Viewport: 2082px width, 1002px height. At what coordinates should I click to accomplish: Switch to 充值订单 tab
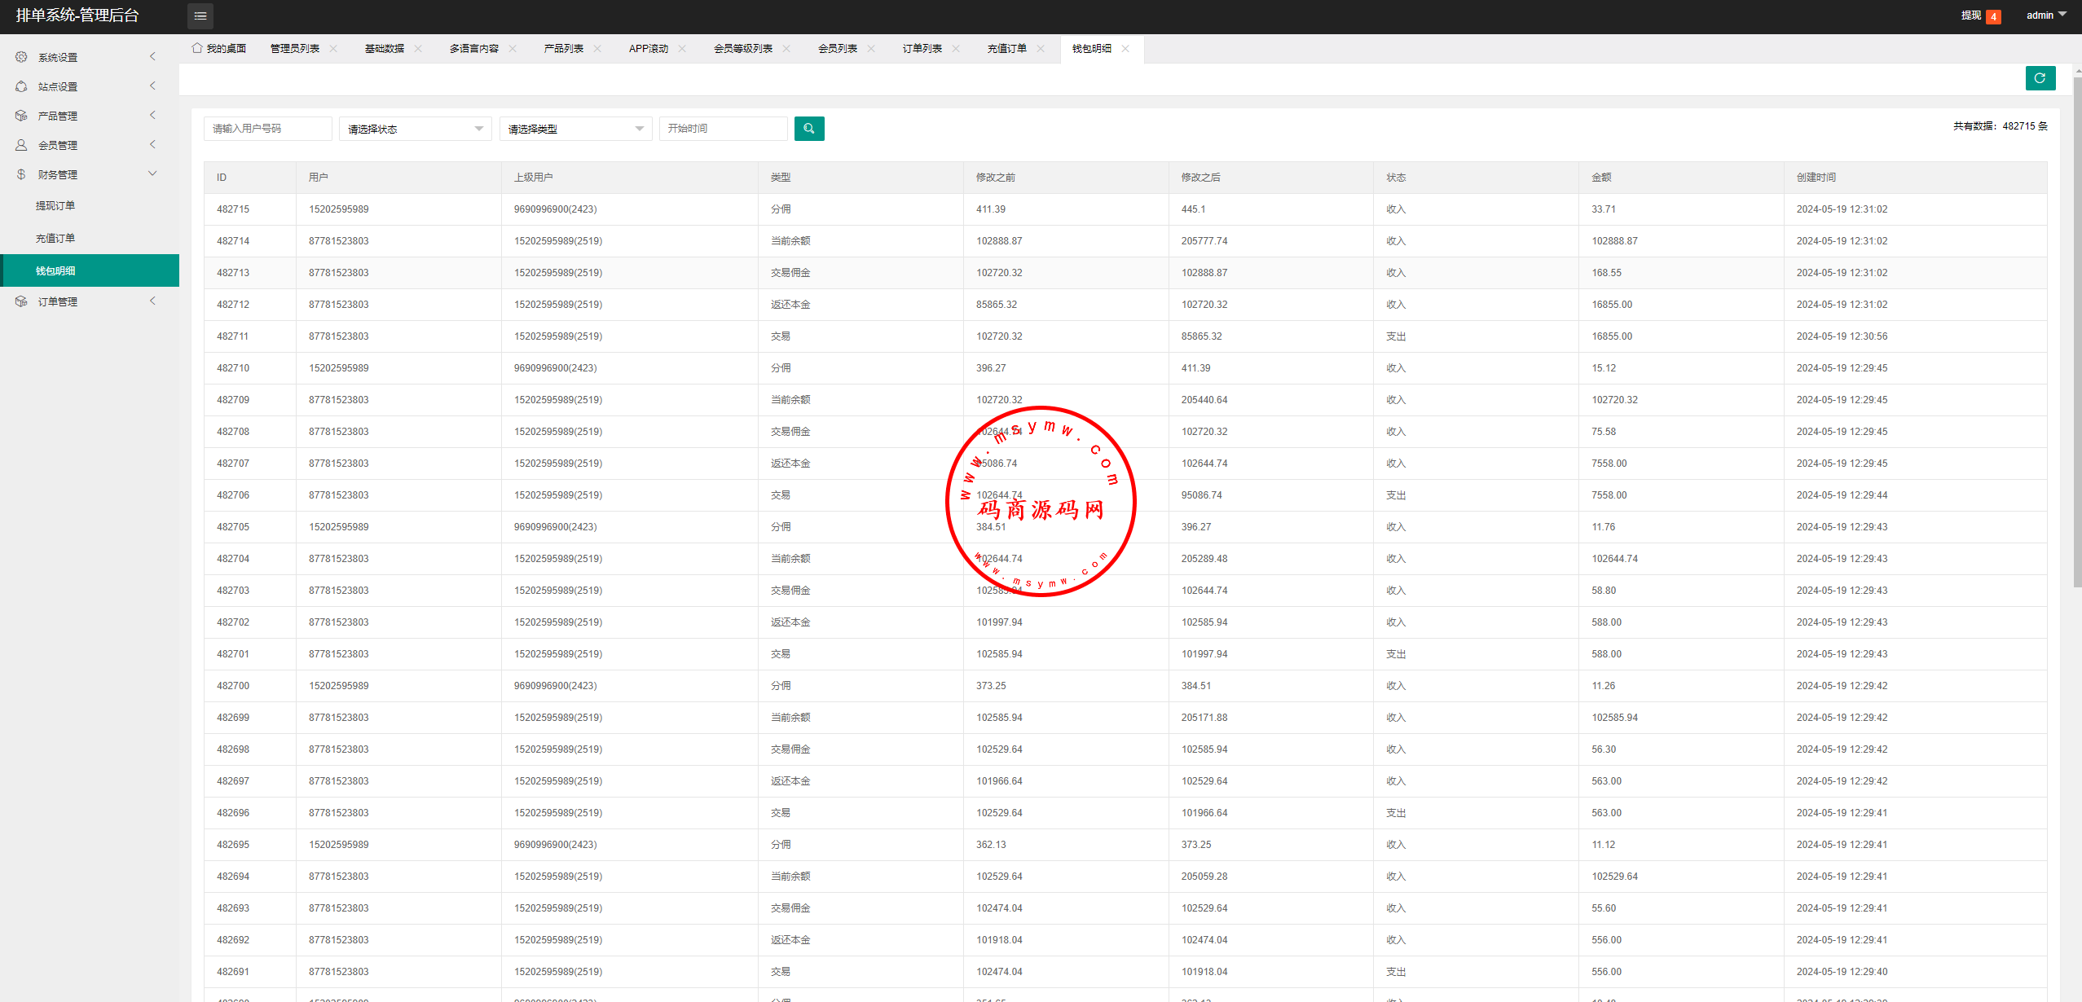pyautogui.click(x=1007, y=49)
